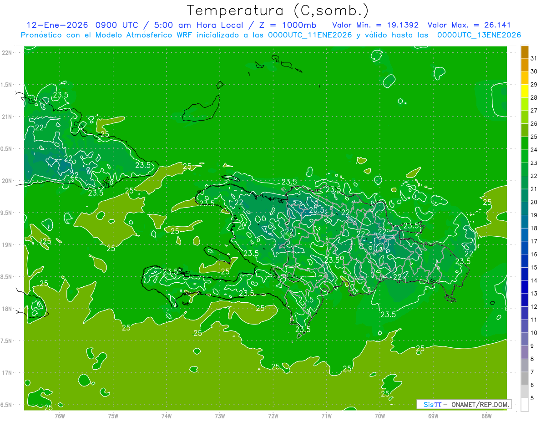This screenshot has width=546, height=422.
Task: Select the "Valor Min. = 19.1392" value
Action: coord(375,25)
